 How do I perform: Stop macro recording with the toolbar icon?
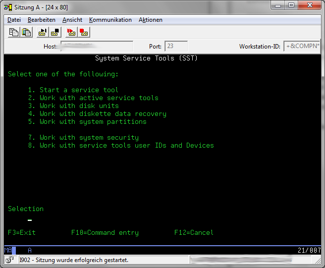(55, 32)
